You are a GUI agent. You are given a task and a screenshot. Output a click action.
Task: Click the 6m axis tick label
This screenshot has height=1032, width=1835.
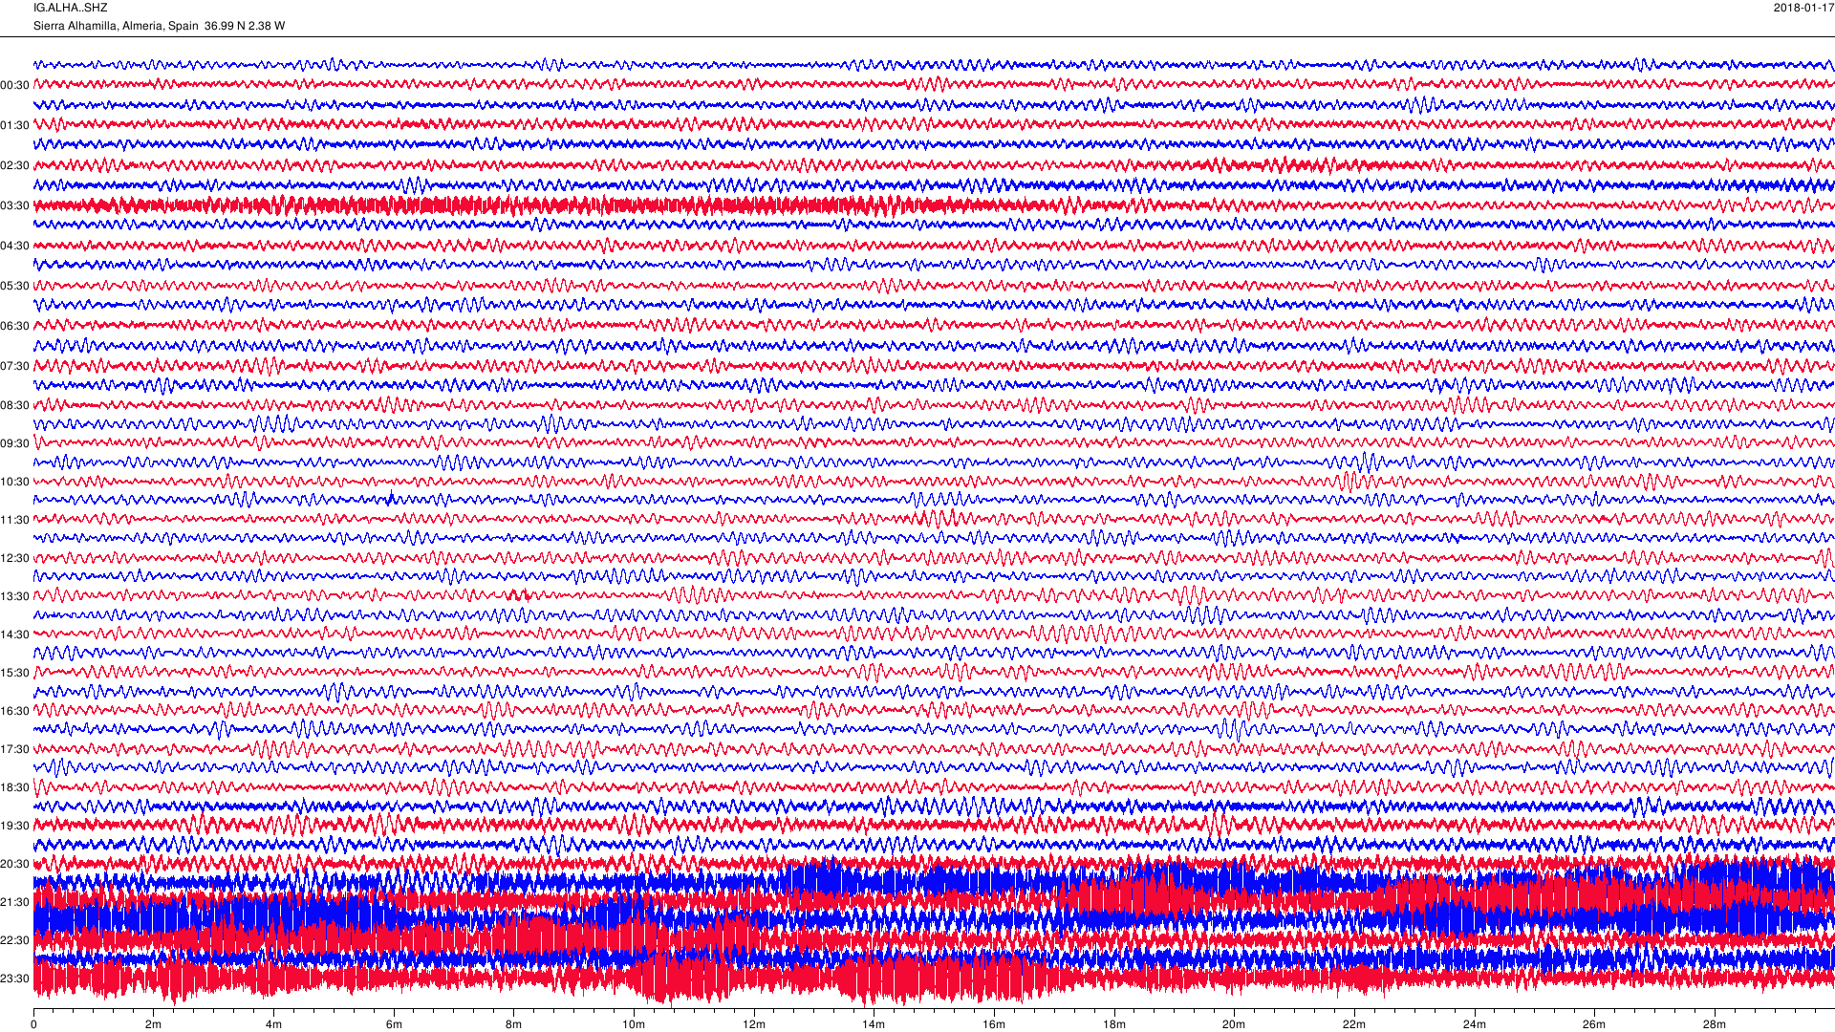(394, 1024)
